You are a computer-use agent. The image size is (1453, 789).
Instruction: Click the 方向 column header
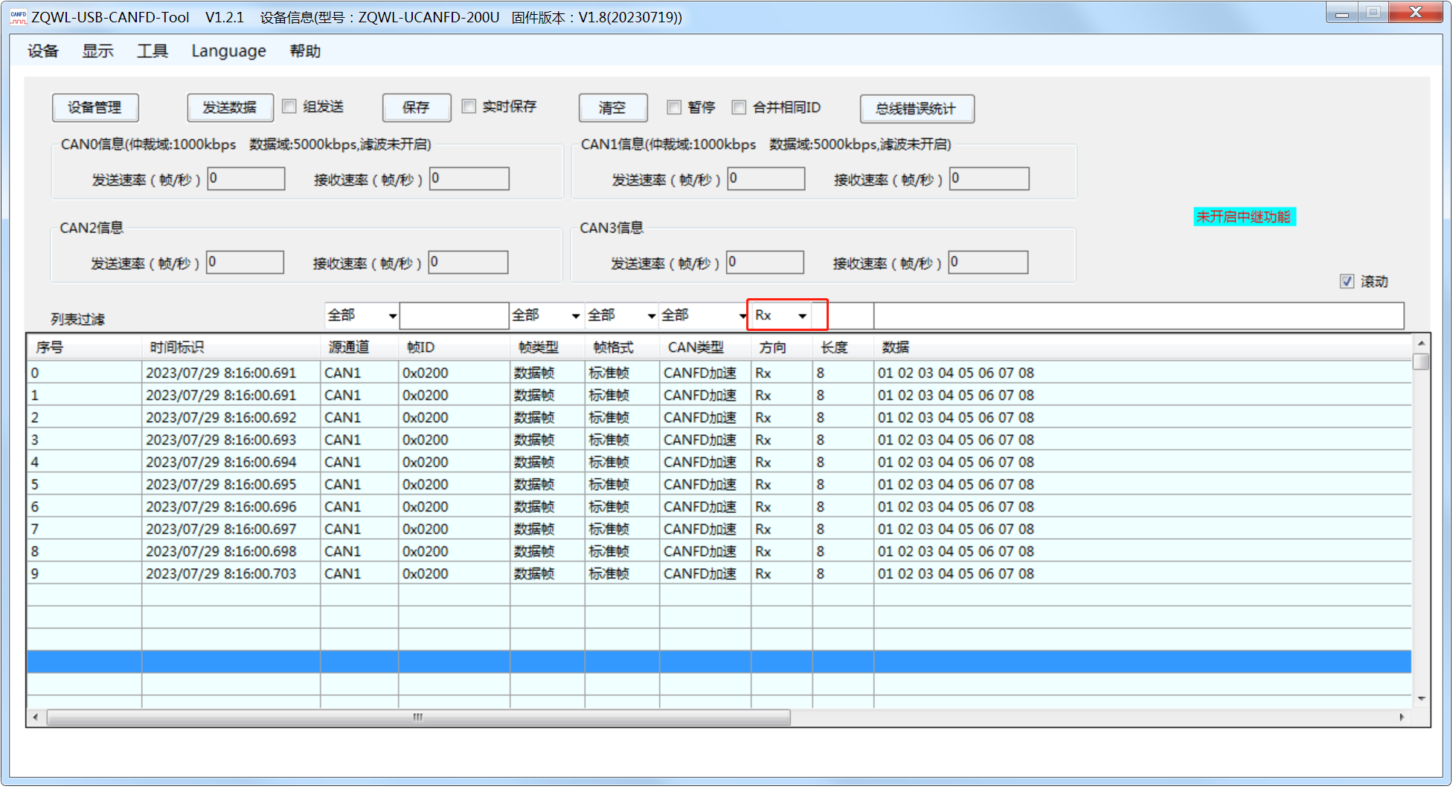pyautogui.click(x=782, y=347)
